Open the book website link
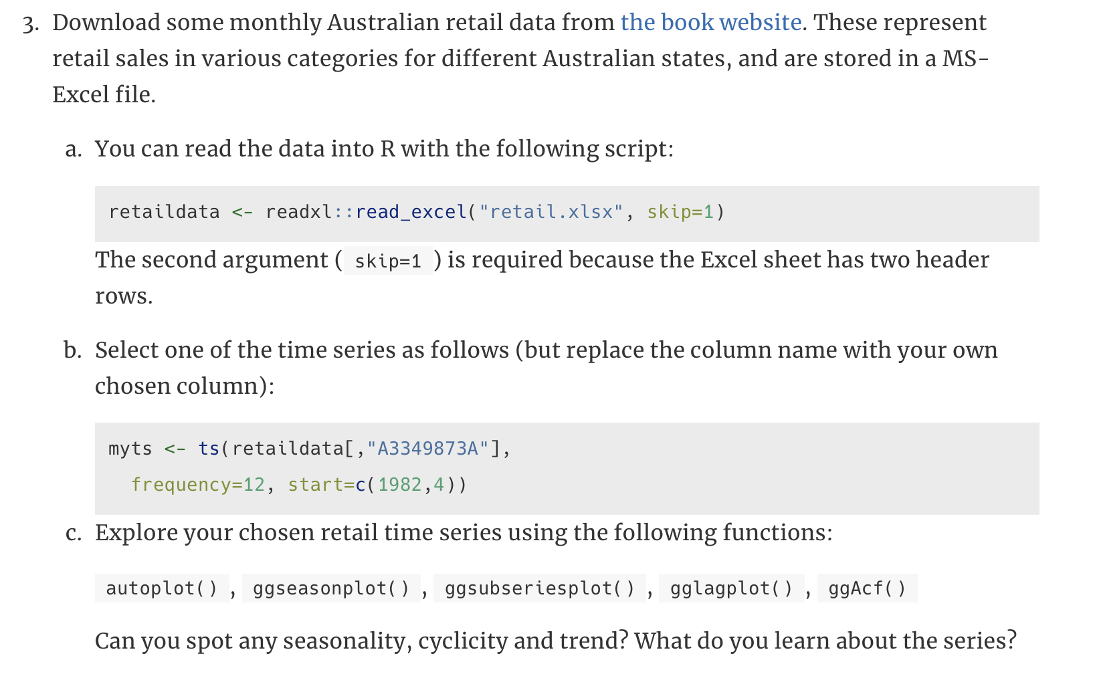 [x=710, y=23]
